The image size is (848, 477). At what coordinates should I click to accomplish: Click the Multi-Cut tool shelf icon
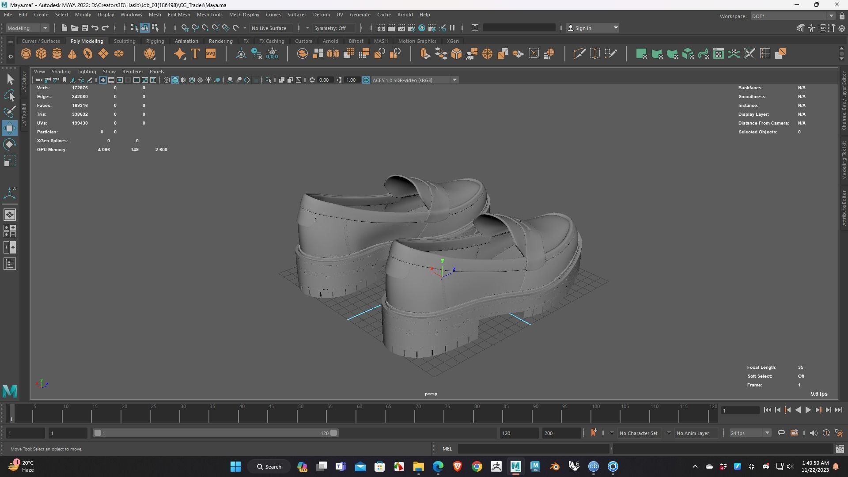[x=579, y=54]
